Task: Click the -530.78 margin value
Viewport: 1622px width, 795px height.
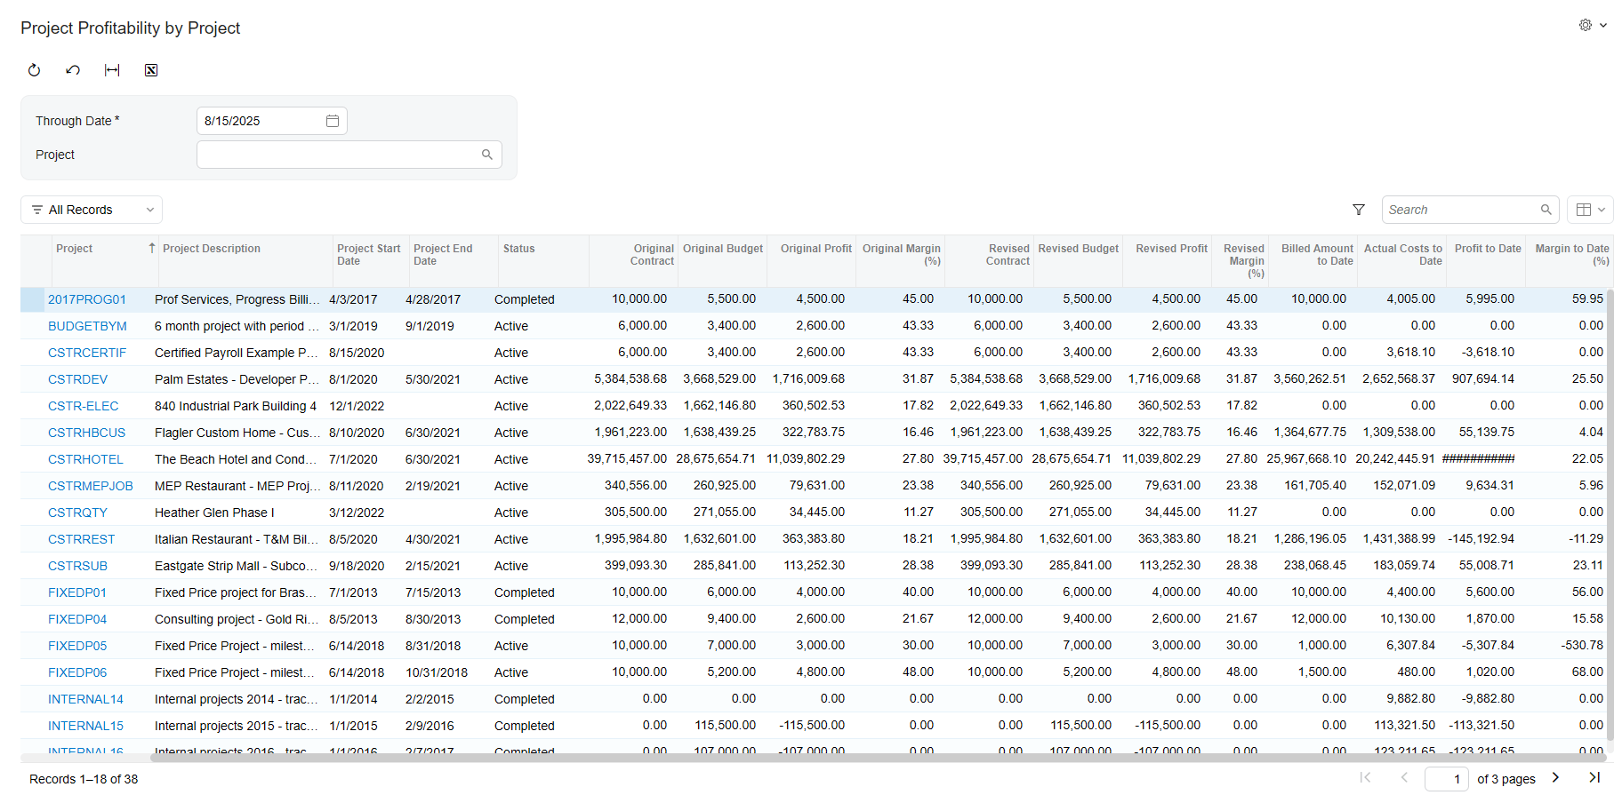Action: coord(1582,646)
